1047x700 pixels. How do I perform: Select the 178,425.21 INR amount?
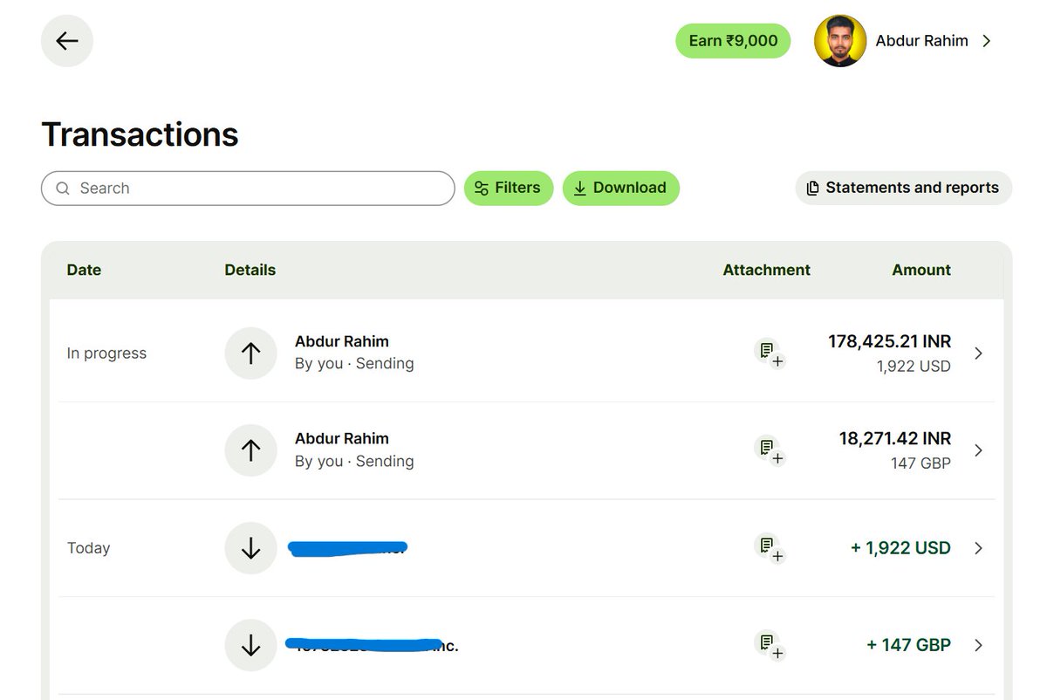click(889, 341)
